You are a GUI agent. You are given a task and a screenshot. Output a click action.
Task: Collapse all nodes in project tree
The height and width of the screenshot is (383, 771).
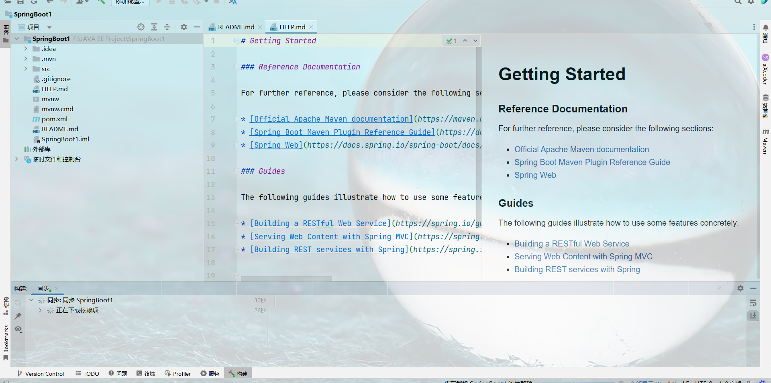[x=167, y=27]
